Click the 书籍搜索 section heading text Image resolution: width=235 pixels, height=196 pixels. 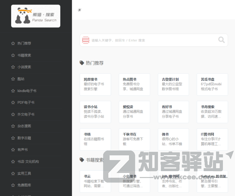(x=95, y=160)
